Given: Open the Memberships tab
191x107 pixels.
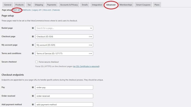Looking at the screenshot, I should pyautogui.click(x=126, y=5).
